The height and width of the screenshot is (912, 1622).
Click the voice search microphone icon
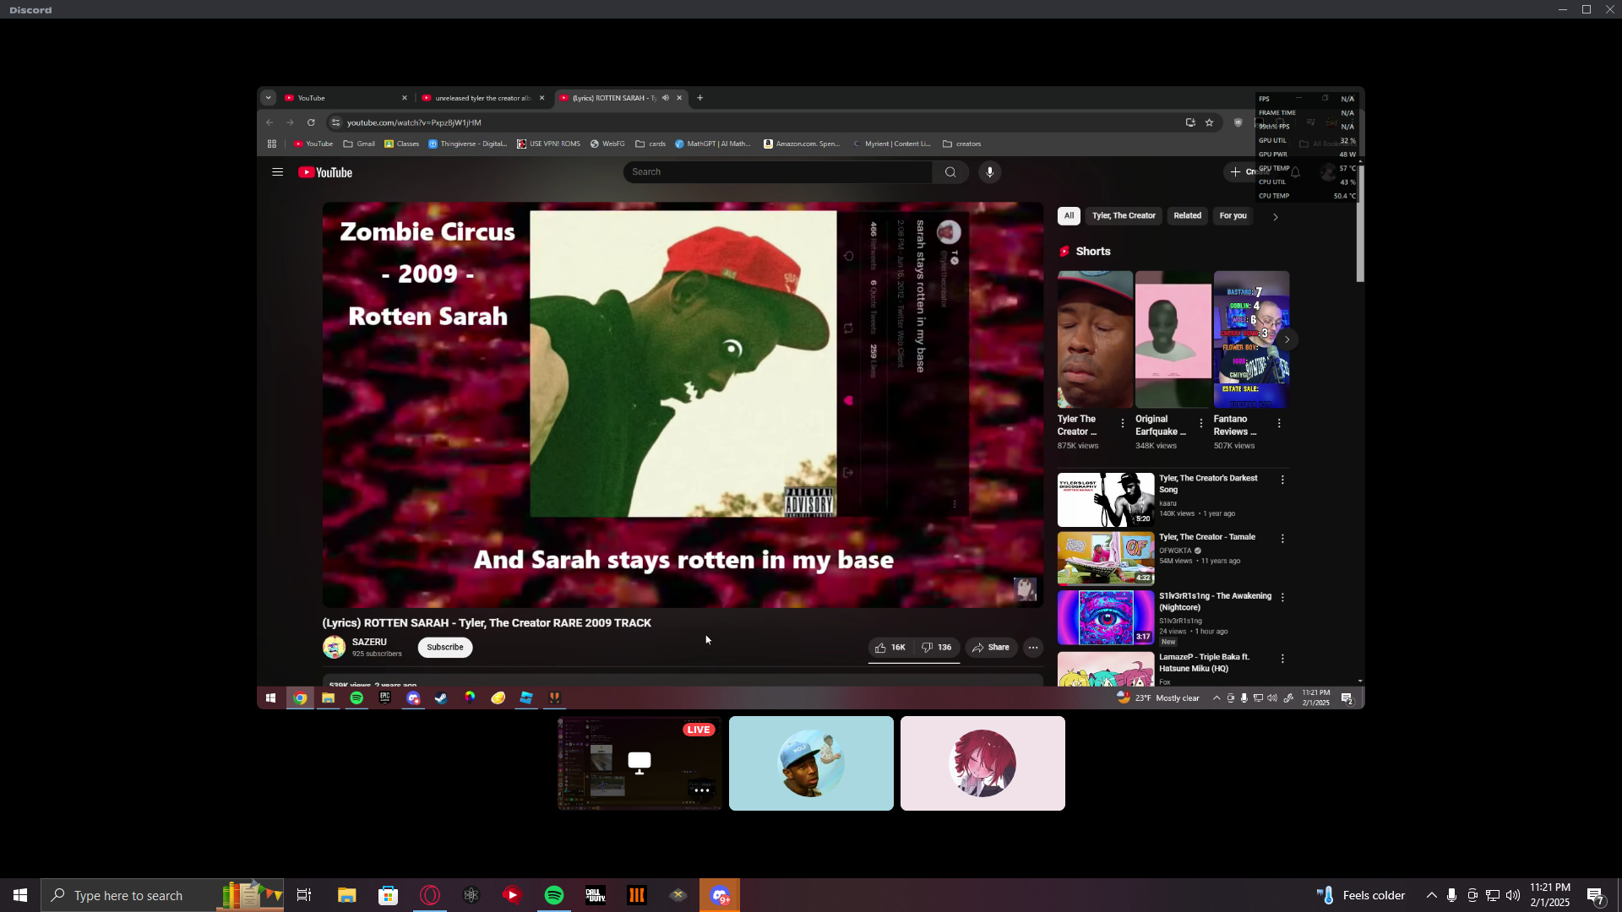(989, 172)
